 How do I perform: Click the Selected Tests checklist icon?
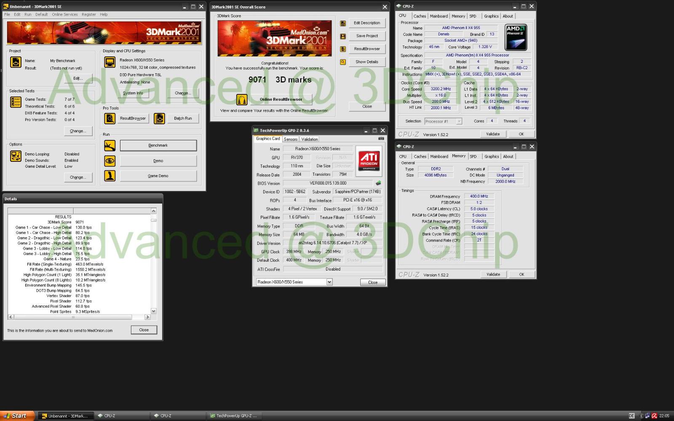(16, 102)
